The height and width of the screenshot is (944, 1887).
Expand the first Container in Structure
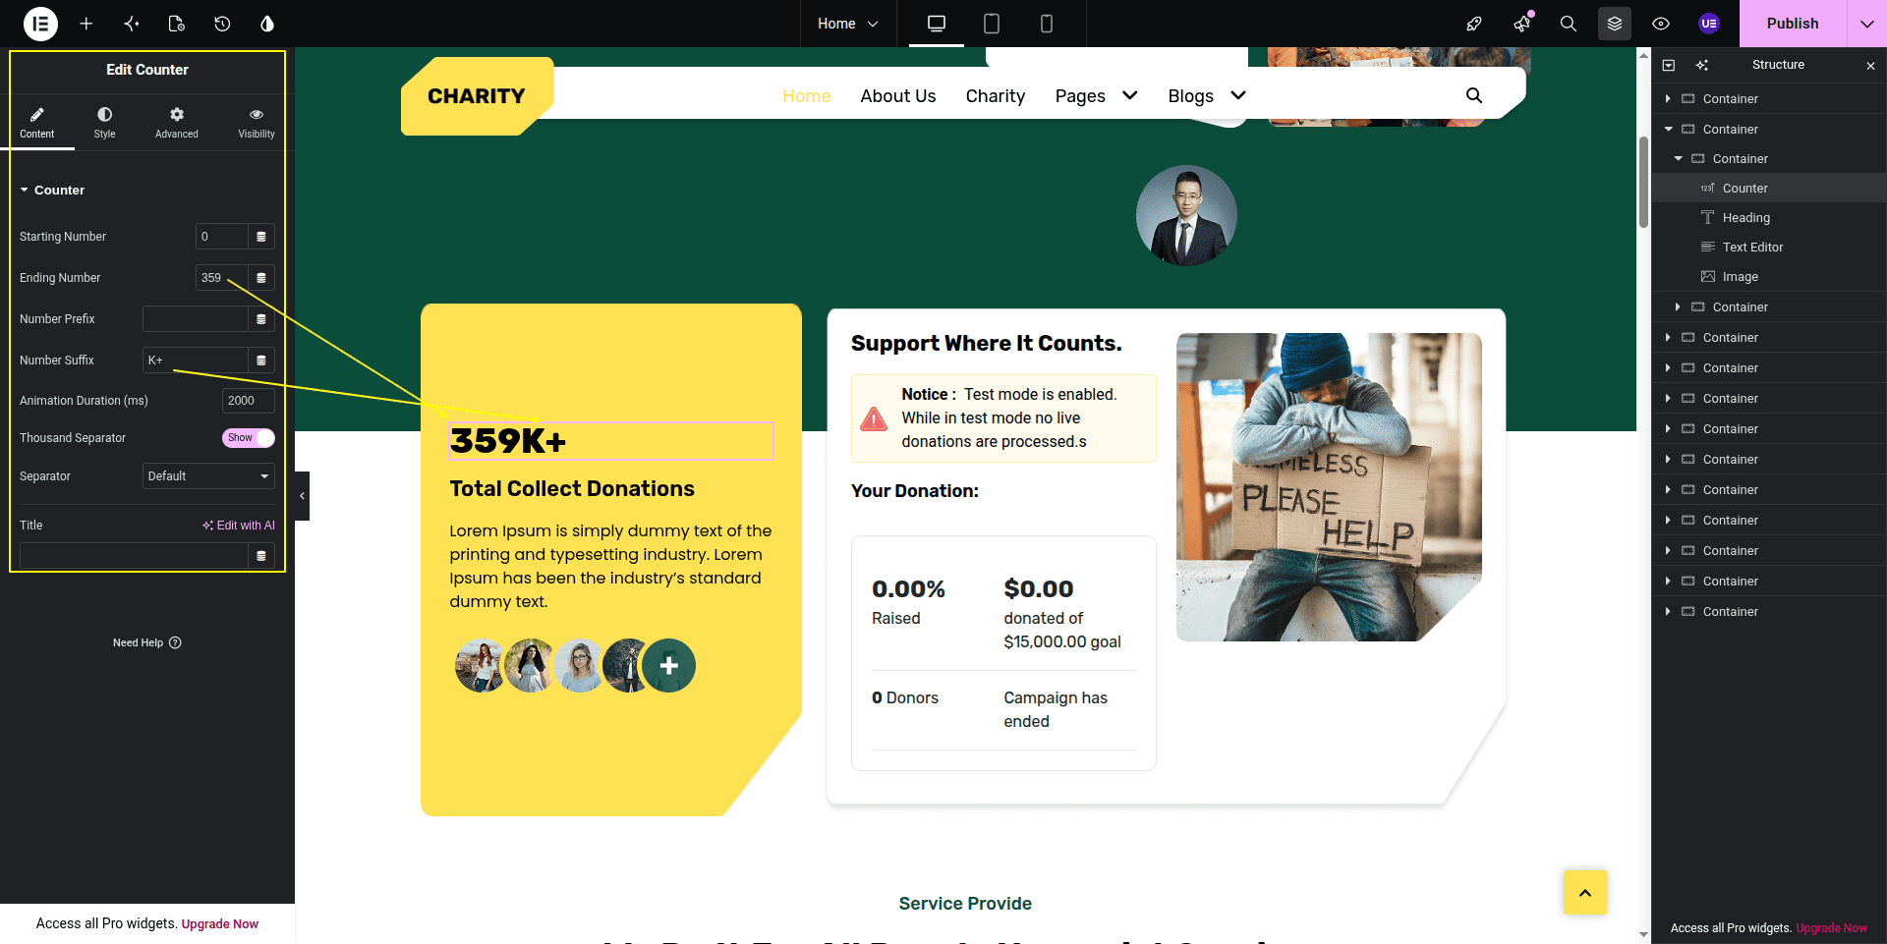coord(1668,99)
